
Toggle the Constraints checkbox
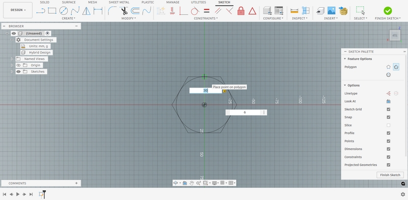389,157
